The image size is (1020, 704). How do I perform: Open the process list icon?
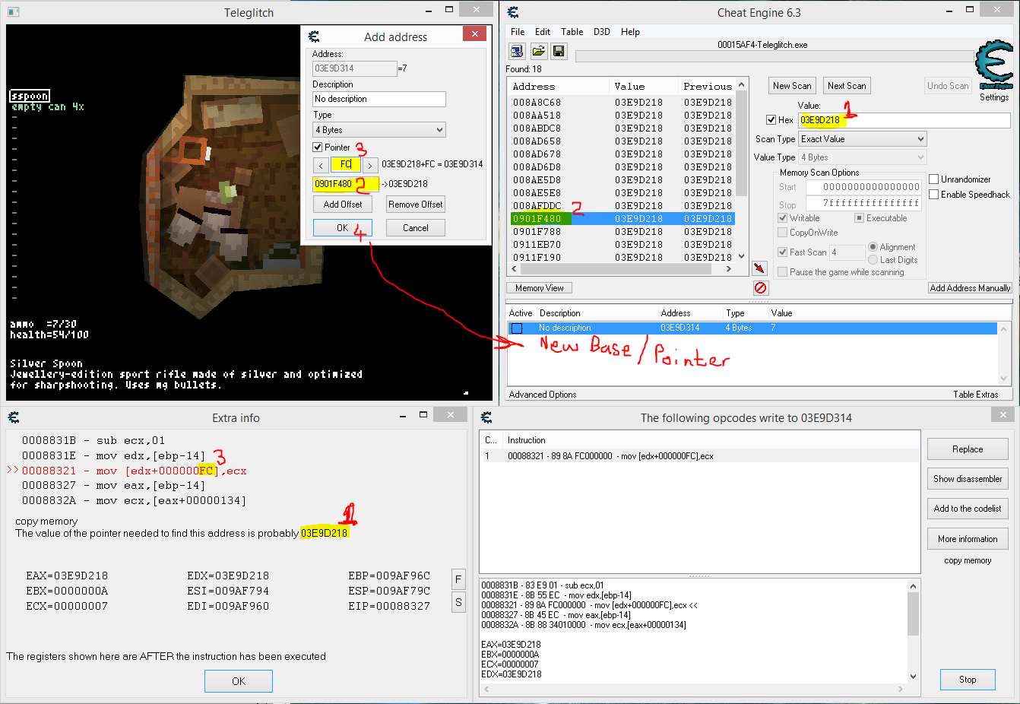[517, 50]
